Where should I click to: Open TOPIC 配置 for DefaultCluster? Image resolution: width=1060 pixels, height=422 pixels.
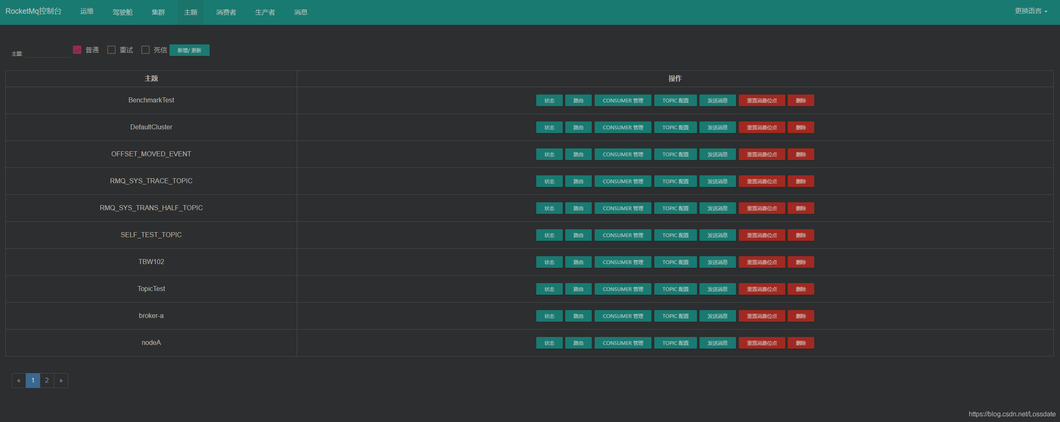click(675, 127)
